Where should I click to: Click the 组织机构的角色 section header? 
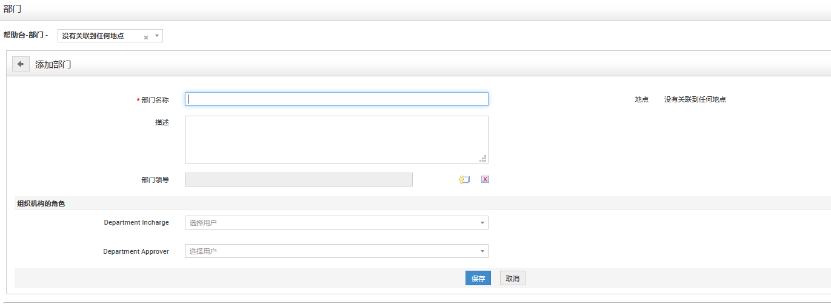click(41, 204)
